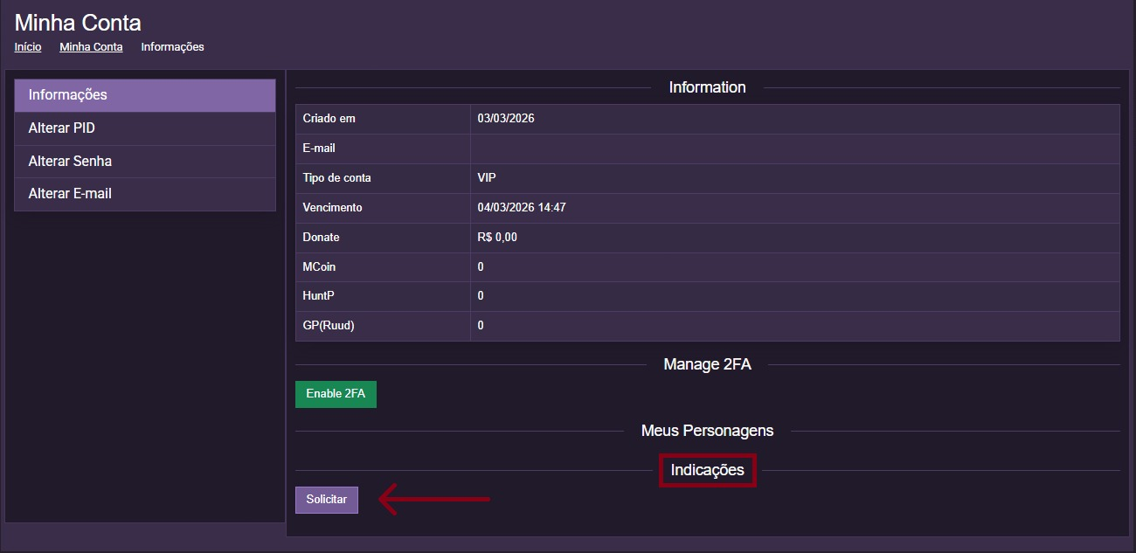Click Informações in the breadcrumb trail
The height and width of the screenshot is (553, 1136).
coord(172,47)
